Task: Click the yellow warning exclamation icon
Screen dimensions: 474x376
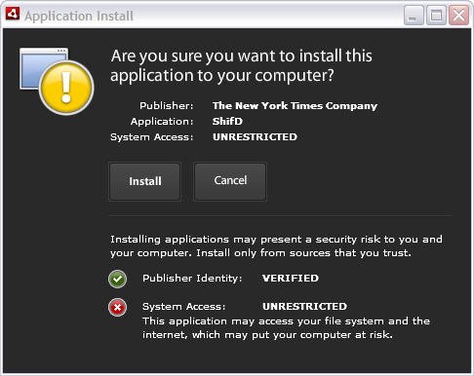Action: 66,88
